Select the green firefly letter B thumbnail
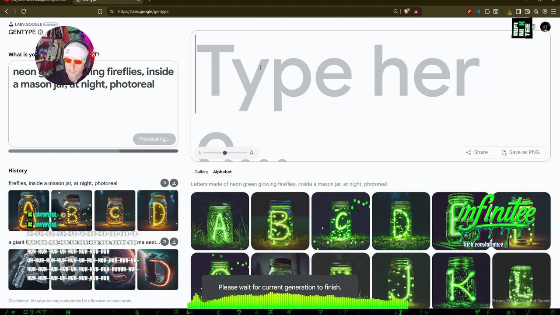 tap(280, 221)
